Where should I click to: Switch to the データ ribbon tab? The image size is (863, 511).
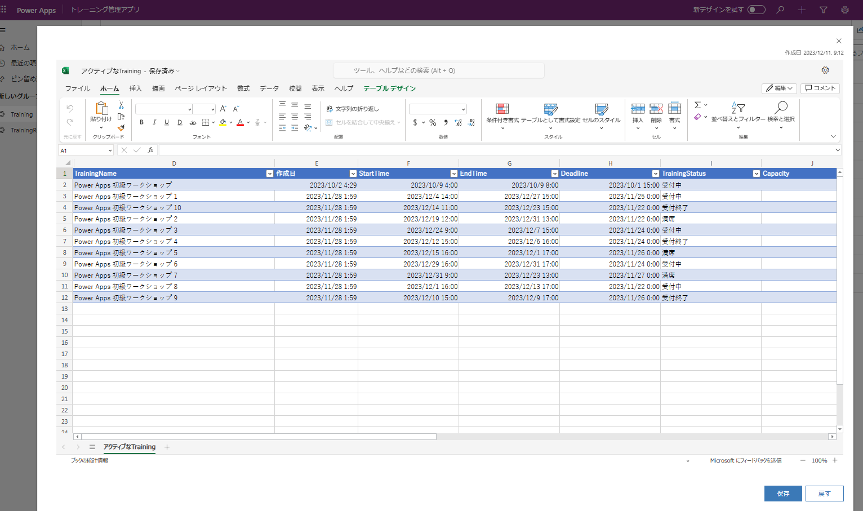tap(269, 88)
